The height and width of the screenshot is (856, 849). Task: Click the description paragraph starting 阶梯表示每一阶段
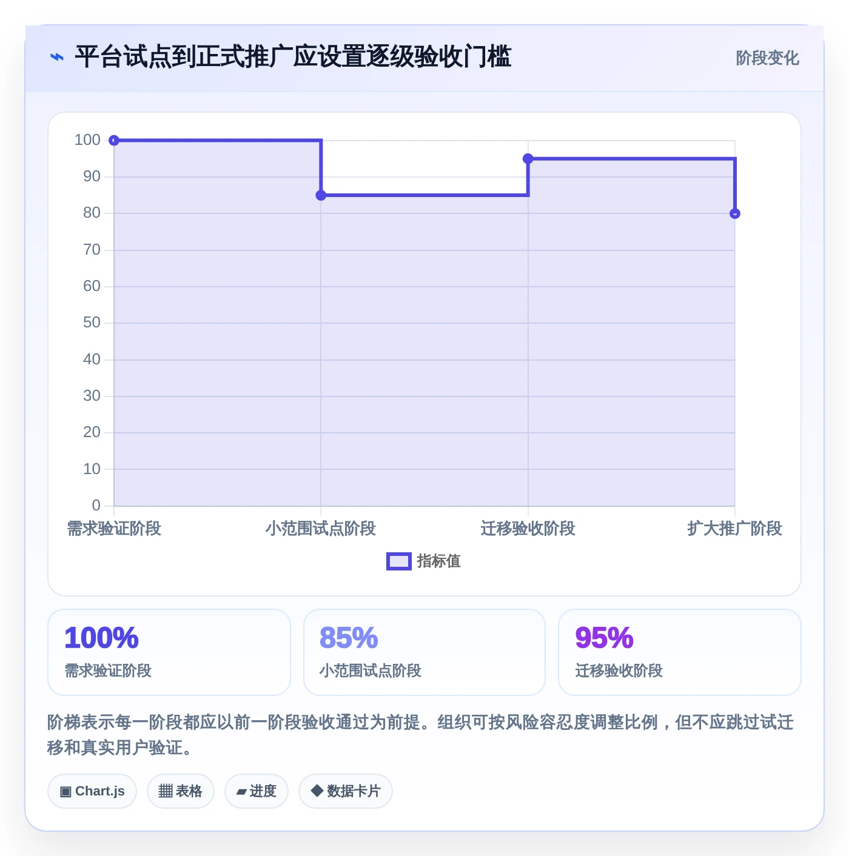(x=421, y=735)
